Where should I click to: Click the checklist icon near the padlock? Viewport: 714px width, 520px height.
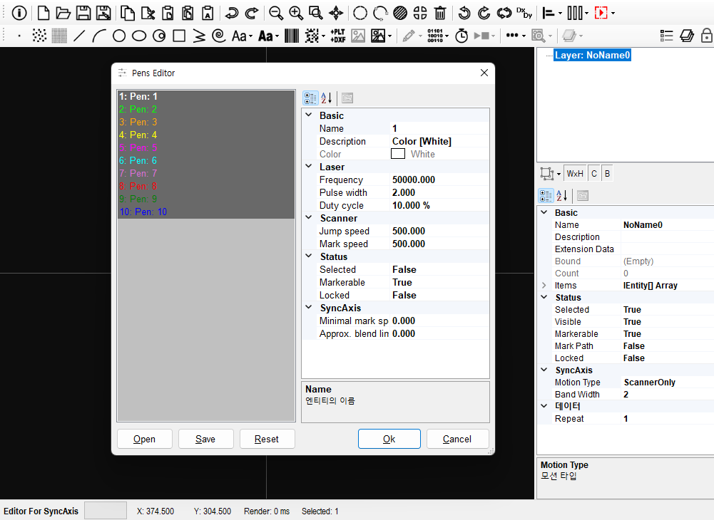(667, 36)
